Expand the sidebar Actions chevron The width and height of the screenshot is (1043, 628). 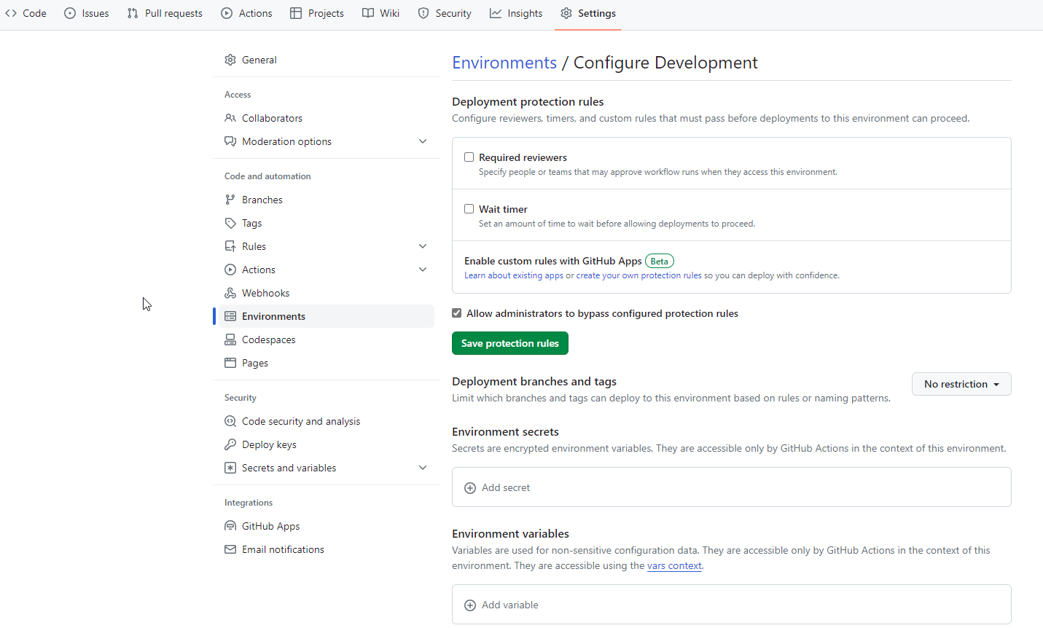click(x=423, y=270)
